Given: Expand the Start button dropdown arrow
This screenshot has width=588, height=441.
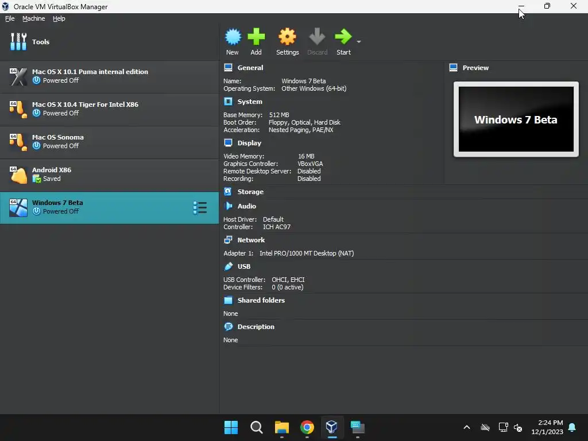Looking at the screenshot, I should pos(359,41).
